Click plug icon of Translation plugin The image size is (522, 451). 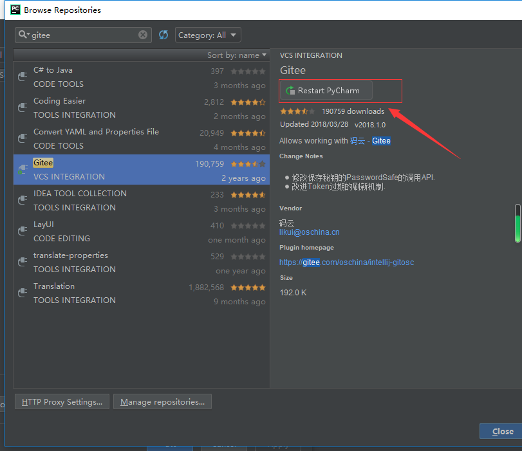[x=23, y=293]
